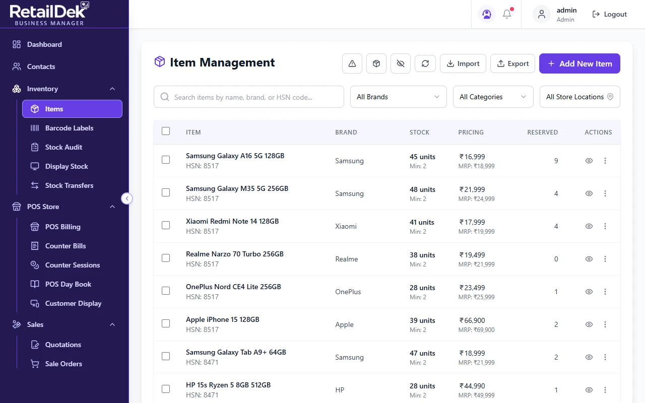This screenshot has width=645, height=403.
Task: Open more actions for Samsung Galaxy M35
Action: click(605, 193)
